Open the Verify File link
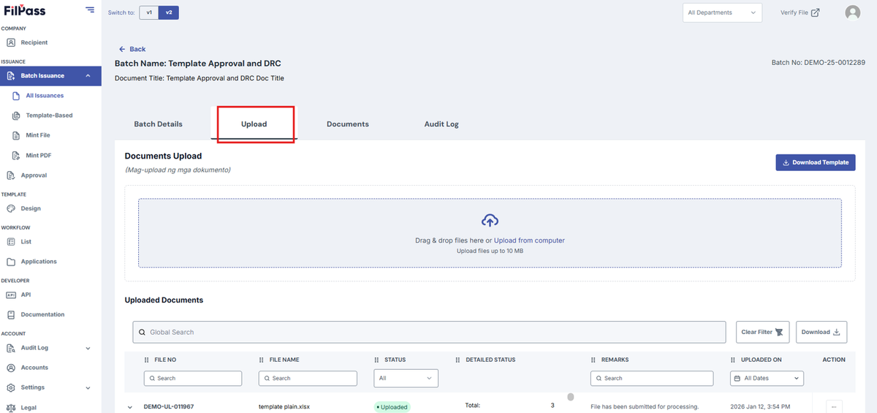This screenshot has height=413, width=877. pyautogui.click(x=800, y=12)
